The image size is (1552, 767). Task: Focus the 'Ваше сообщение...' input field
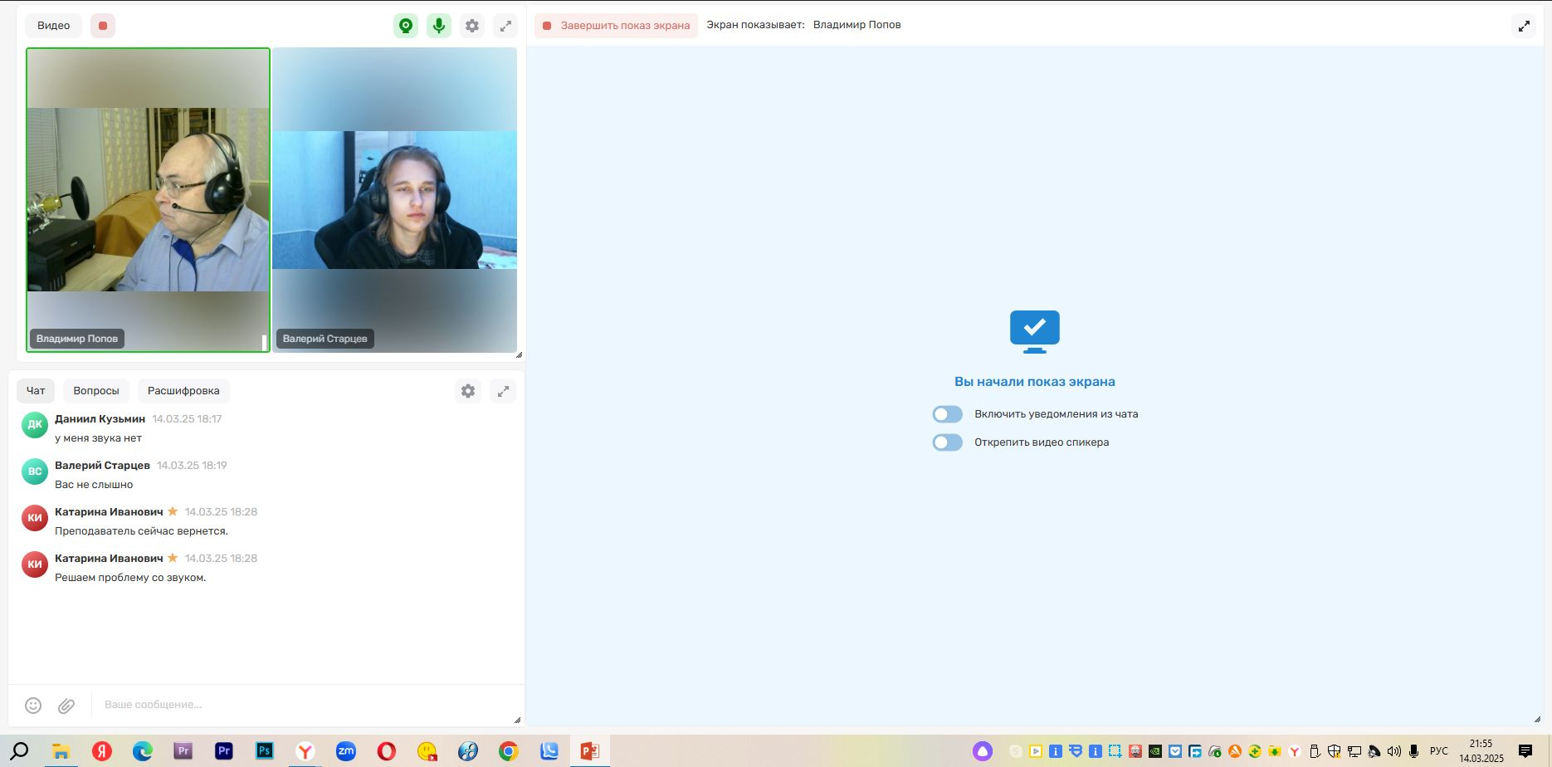[303, 705]
